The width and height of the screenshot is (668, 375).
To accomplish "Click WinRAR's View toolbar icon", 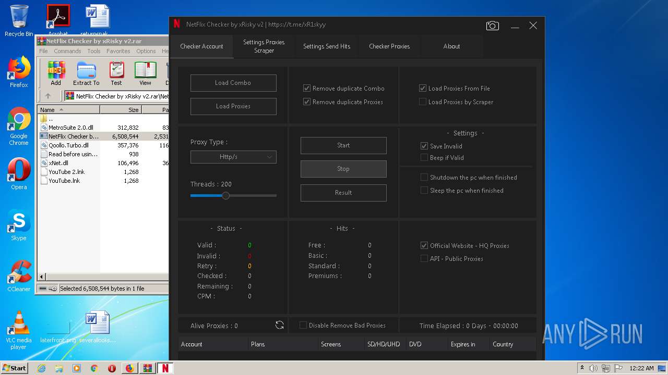I will click(146, 73).
